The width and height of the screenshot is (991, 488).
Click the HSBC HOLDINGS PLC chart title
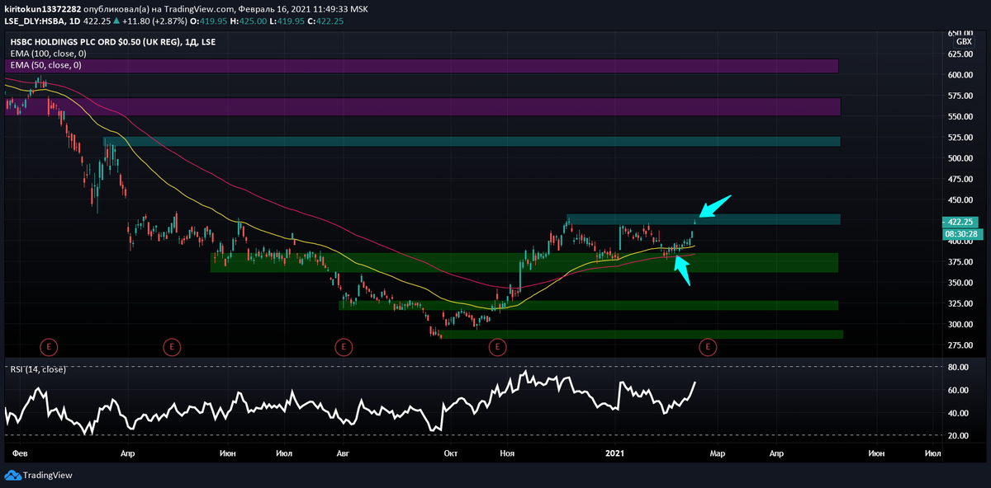(x=112, y=41)
